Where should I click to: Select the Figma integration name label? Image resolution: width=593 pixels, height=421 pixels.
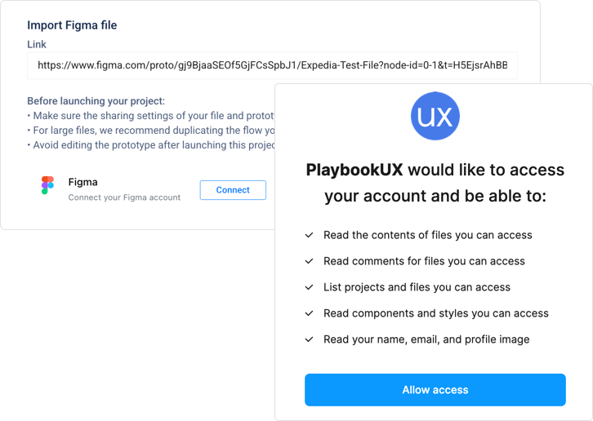82,182
